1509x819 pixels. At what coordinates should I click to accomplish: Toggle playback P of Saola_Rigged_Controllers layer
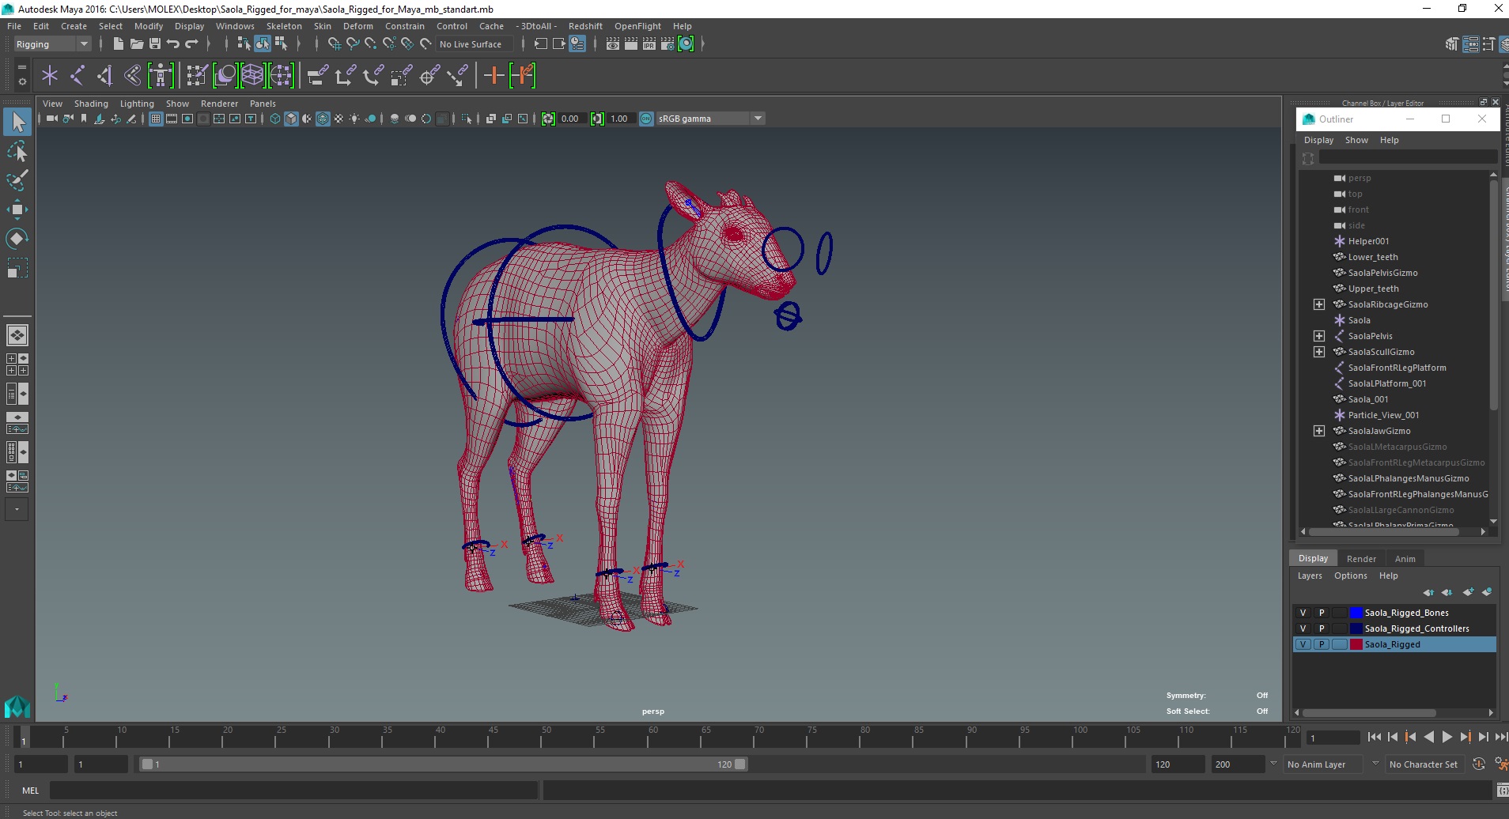point(1321,628)
